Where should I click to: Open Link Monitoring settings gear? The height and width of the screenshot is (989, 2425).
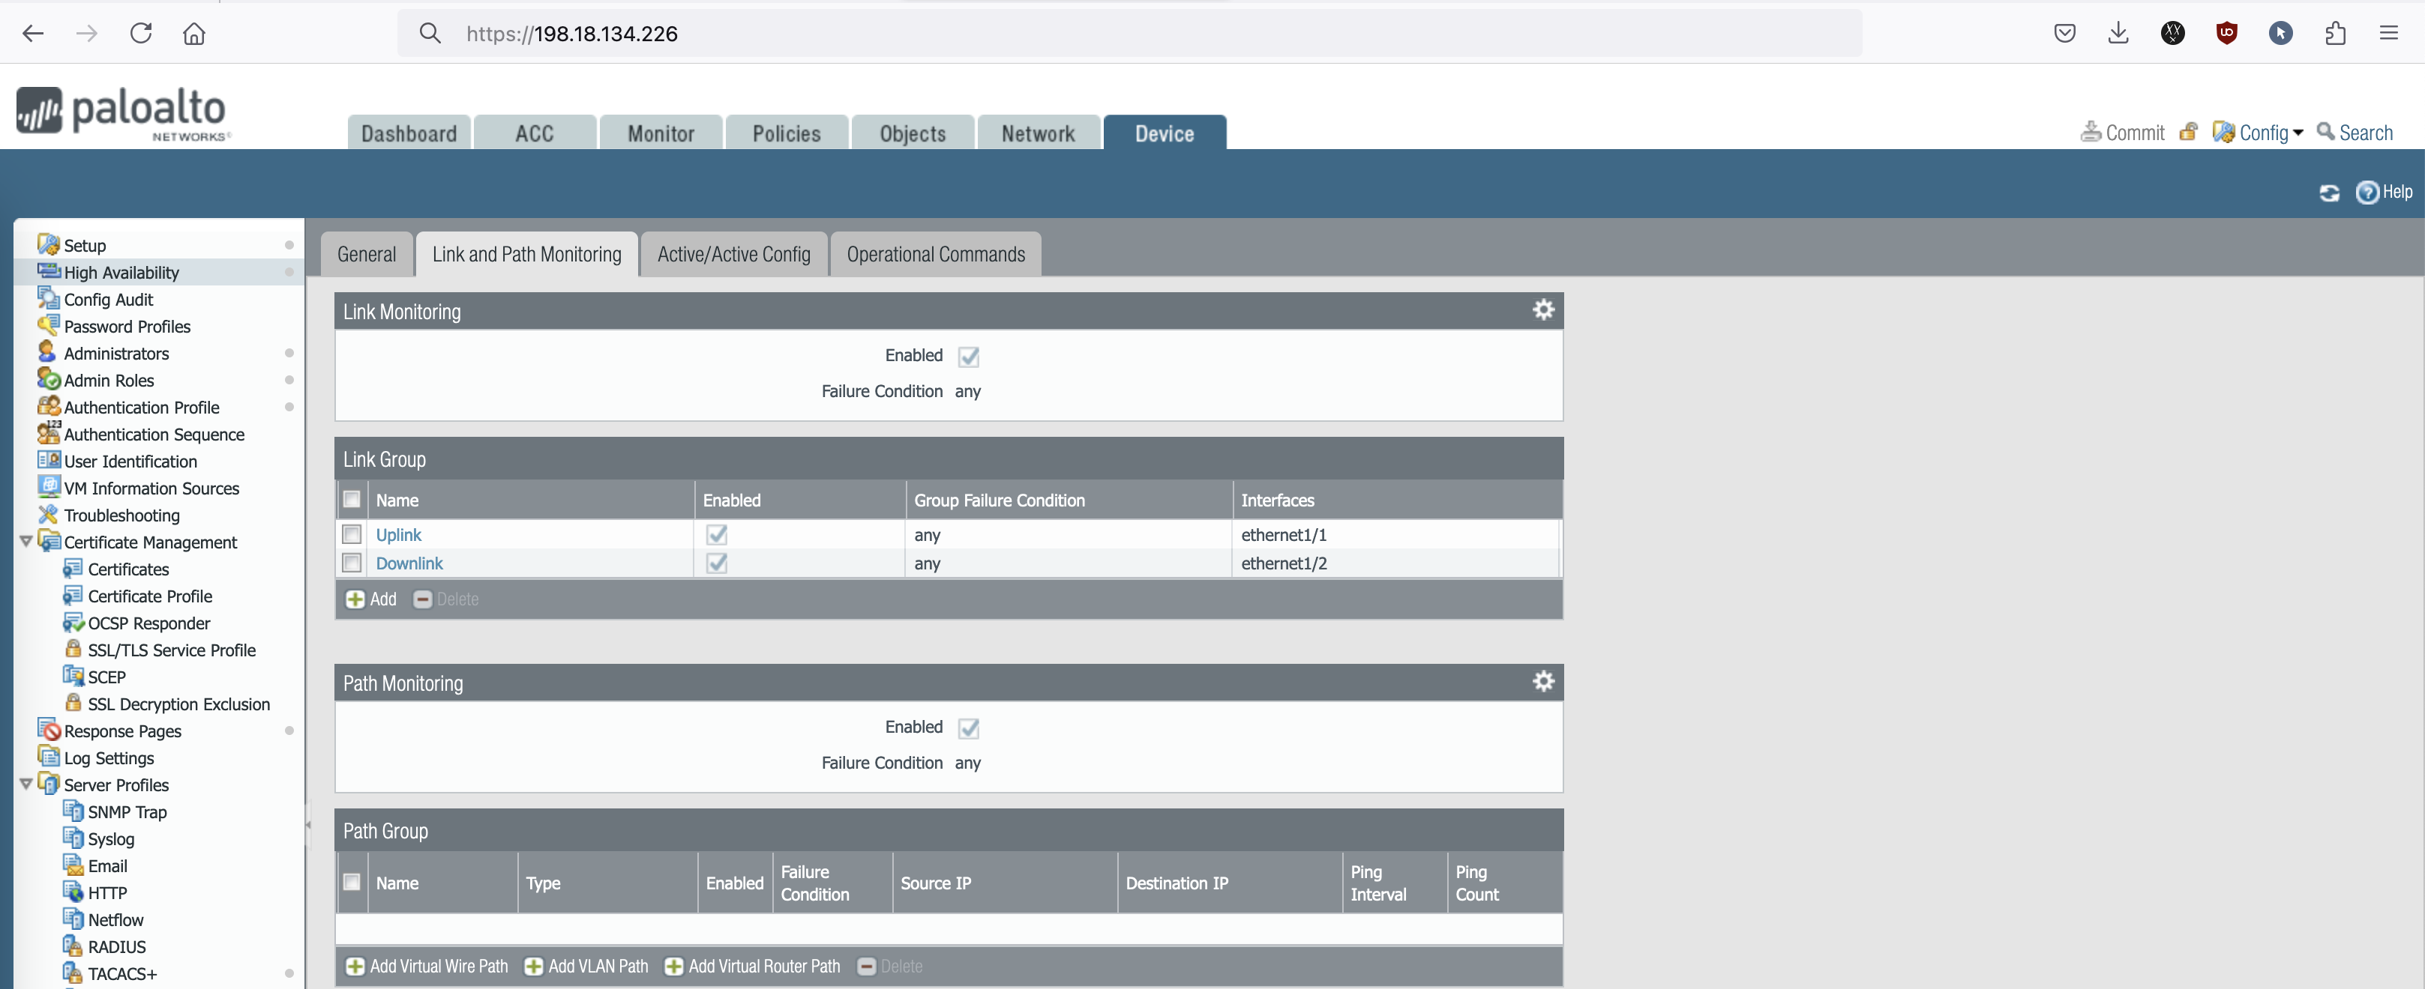pos(1543,309)
